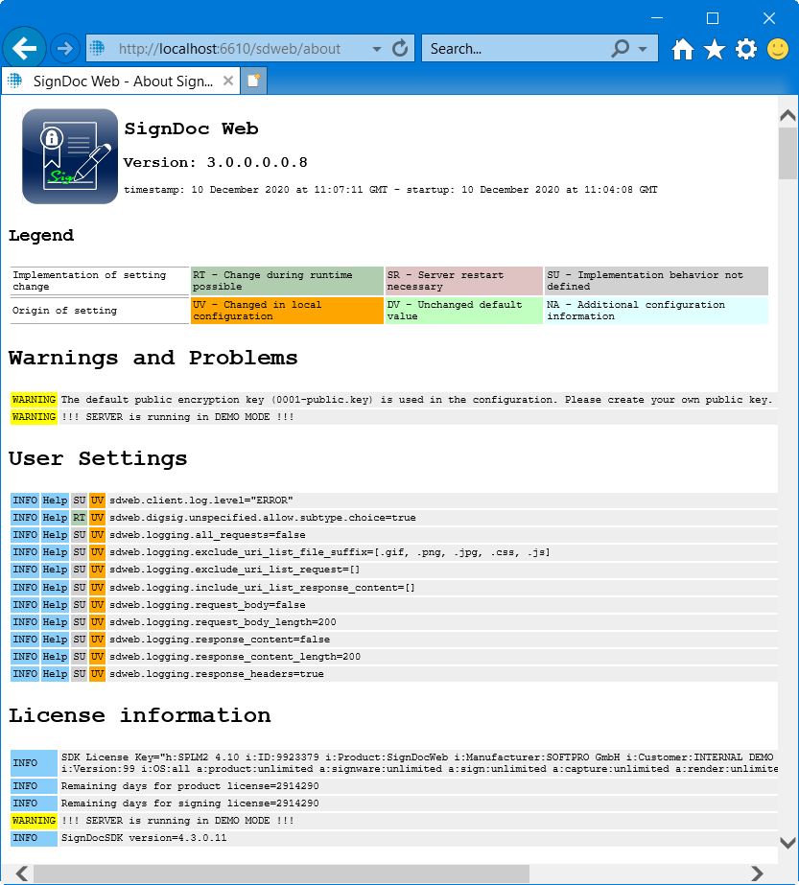Open a new tab with the blank tab button
This screenshot has width=799, height=885.
[x=253, y=82]
